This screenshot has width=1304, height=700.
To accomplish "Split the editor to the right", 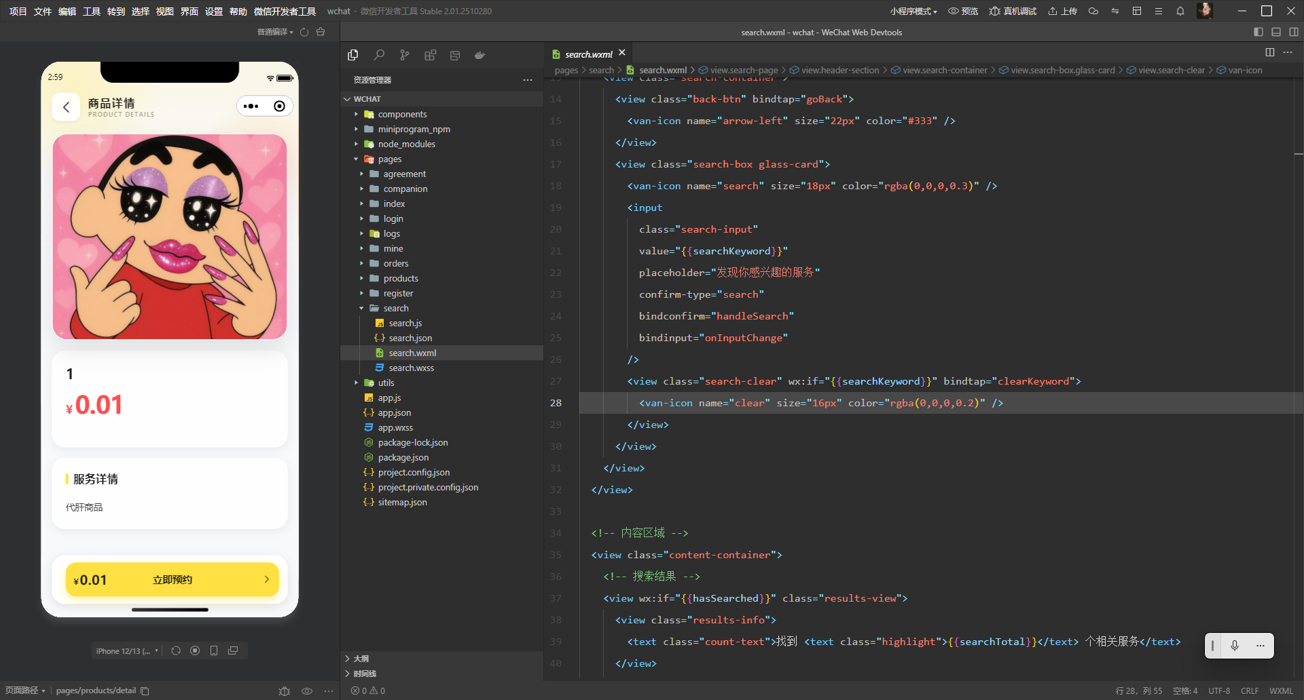I will pos(1269,52).
